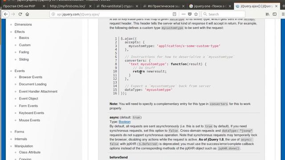Click 'application/x-some-custom-type' string in code
The height and width of the screenshot is (160, 285).
click(x=188, y=46)
